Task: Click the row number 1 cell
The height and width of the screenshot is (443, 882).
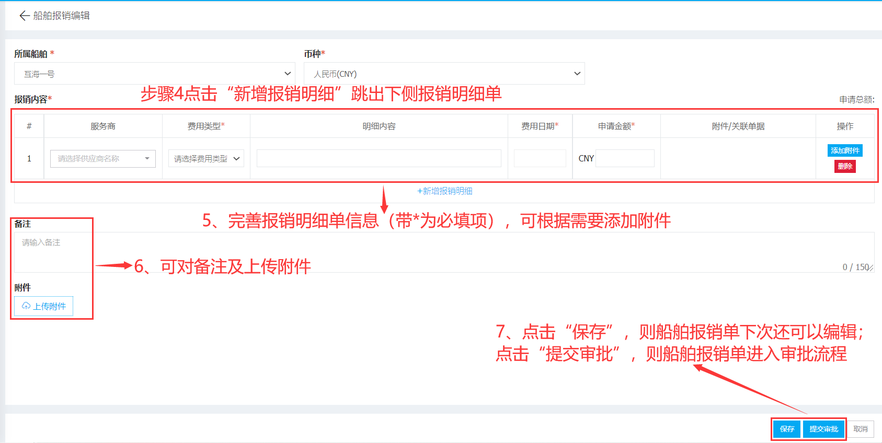Action: (29, 158)
